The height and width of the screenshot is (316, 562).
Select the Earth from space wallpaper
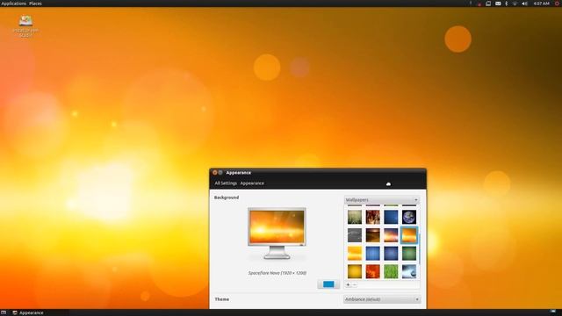[409, 217]
